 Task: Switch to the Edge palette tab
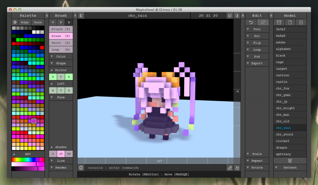25,22
